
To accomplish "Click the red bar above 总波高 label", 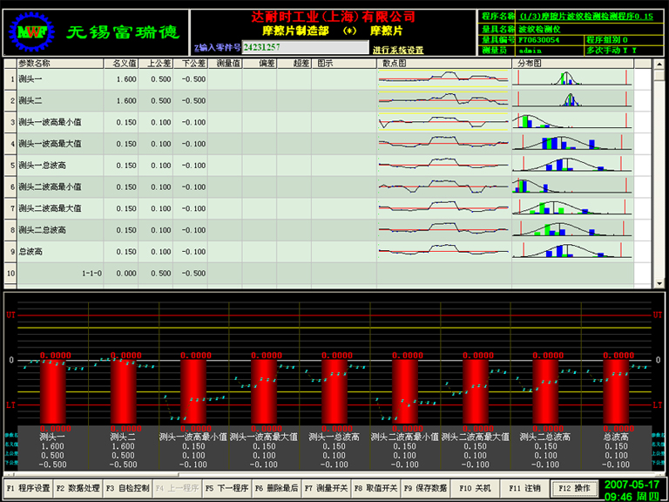I will click(x=616, y=390).
